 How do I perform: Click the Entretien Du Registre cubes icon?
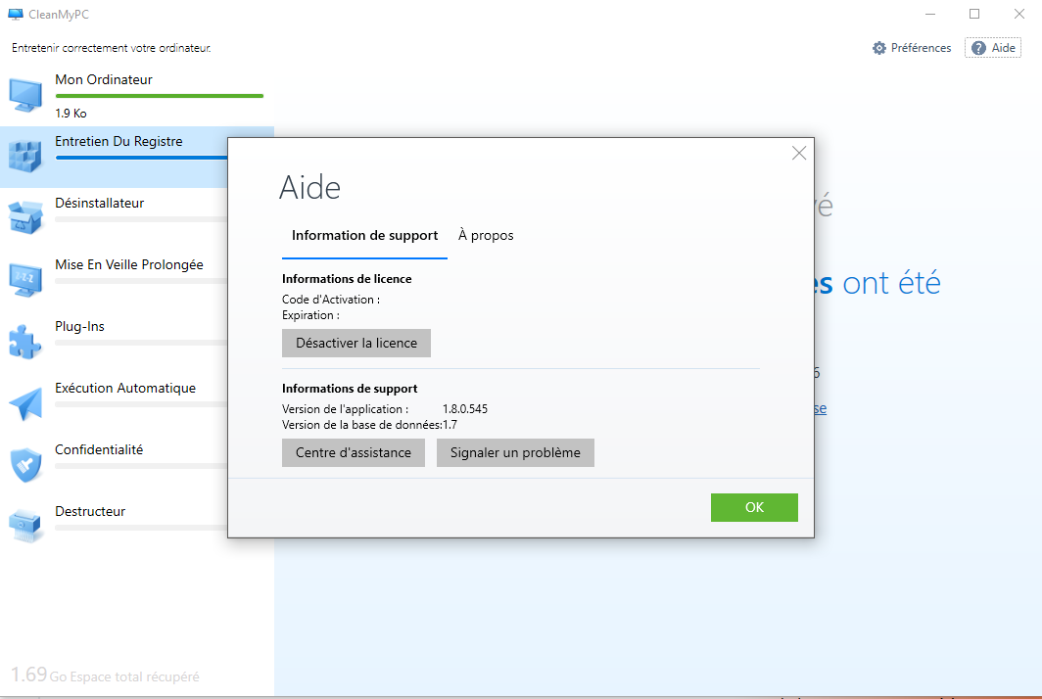click(x=25, y=157)
